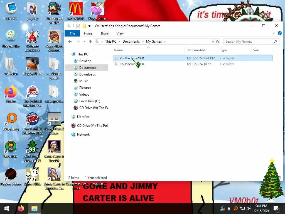
Task: Open Libraries in the navigation pane
Action: click(x=83, y=117)
